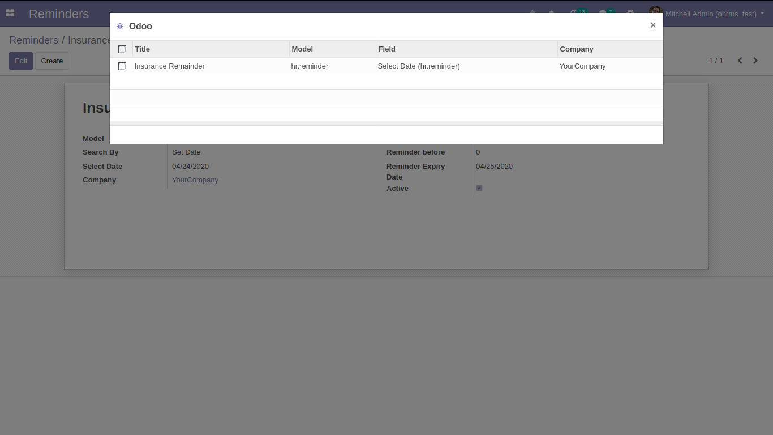Click the 04/25/2020 expiry date value

[495, 167]
